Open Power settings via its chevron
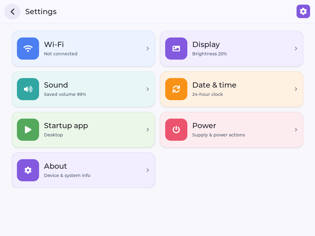This screenshot has width=315, height=236. click(x=296, y=130)
